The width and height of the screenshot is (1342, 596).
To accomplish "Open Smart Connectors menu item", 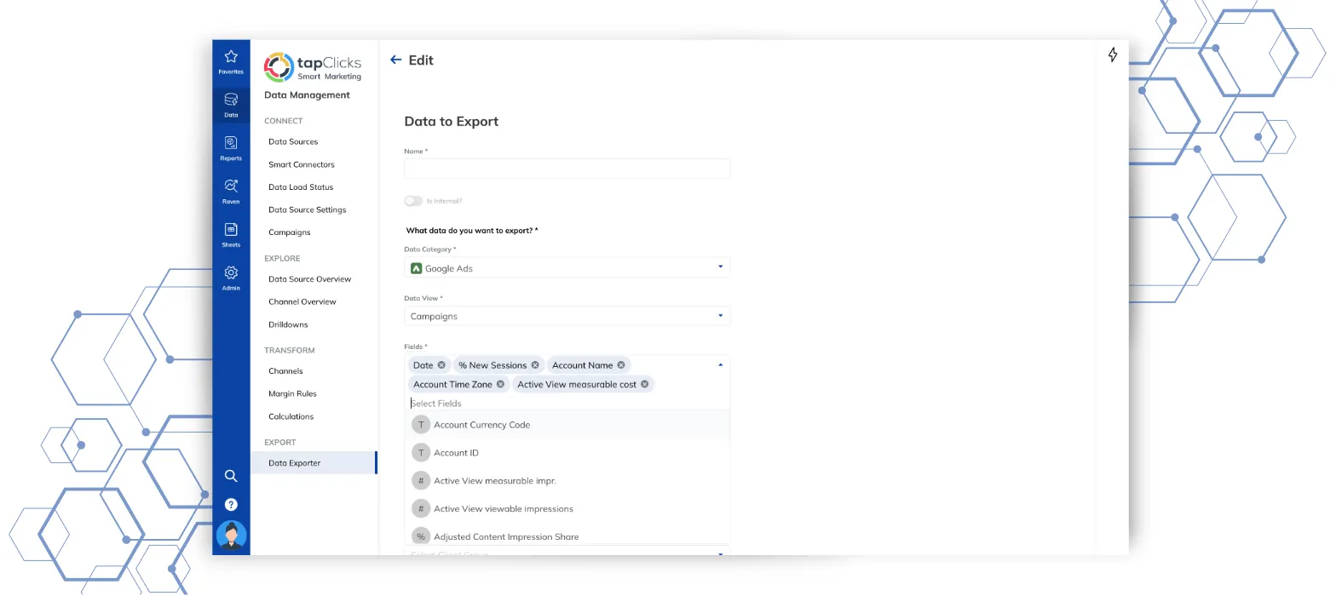I will tap(302, 164).
